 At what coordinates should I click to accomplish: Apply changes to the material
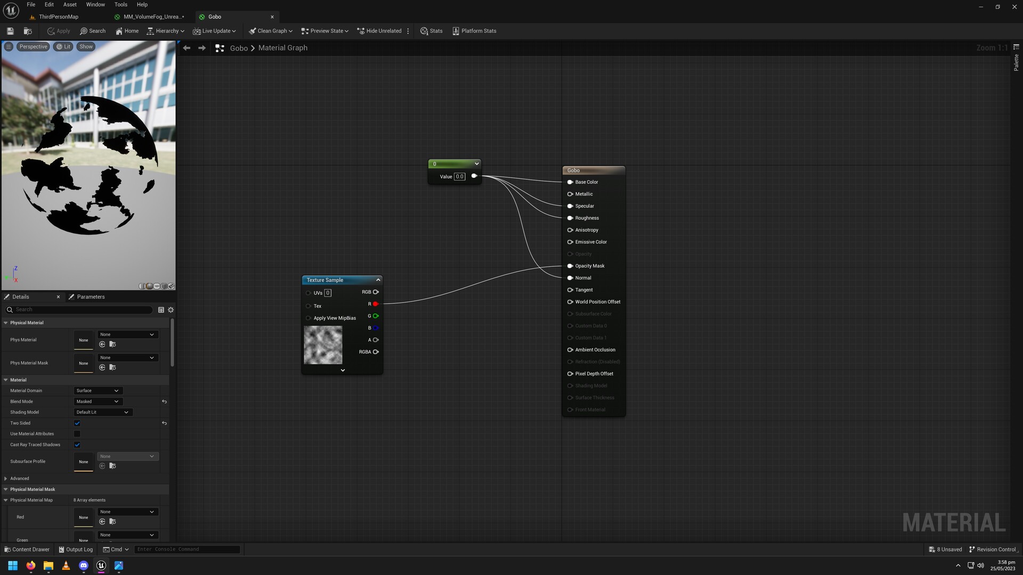tap(58, 30)
